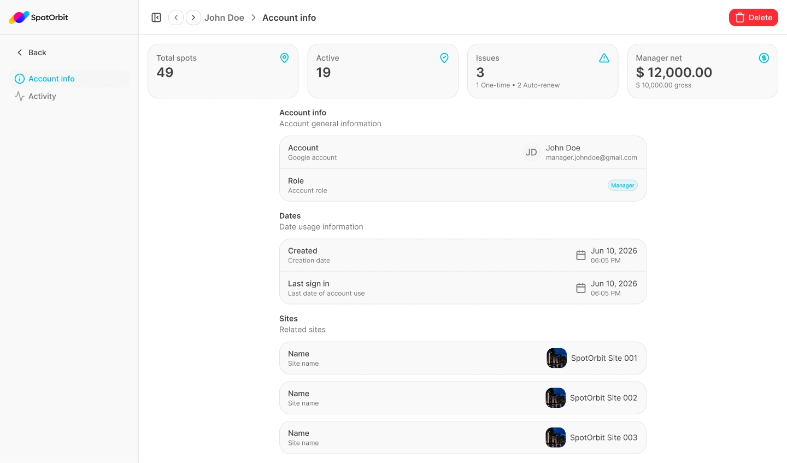The image size is (787, 463).
Task: Click the SpotOrbit logo icon
Action: (x=19, y=17)
